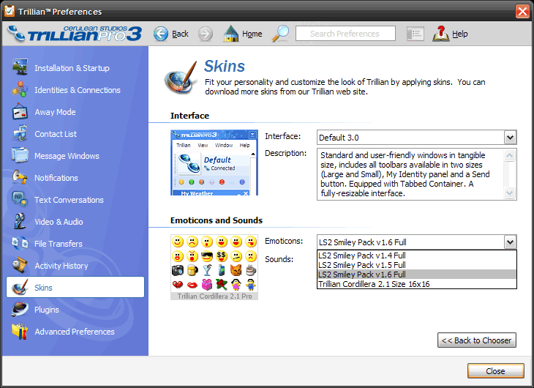Click the Plugins icon

pos(20,309)
